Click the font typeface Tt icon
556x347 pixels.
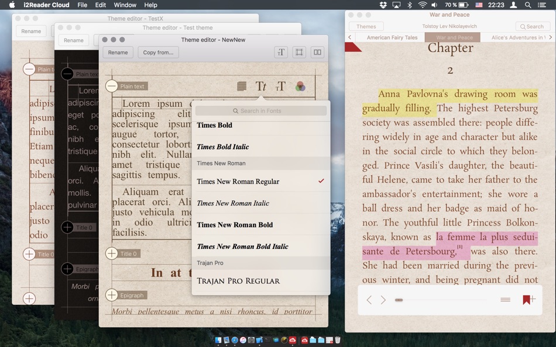click(260, 86)
